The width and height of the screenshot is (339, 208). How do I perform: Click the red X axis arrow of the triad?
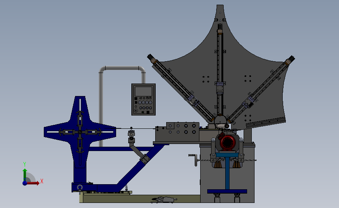[x=33, y=183]
